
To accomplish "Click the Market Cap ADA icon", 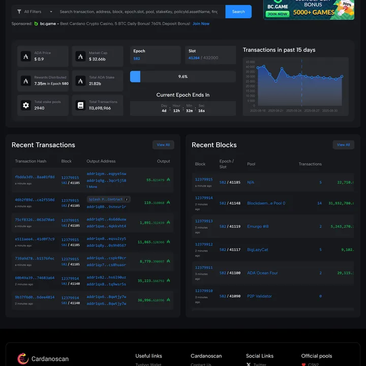I will (x=80, y=56).
